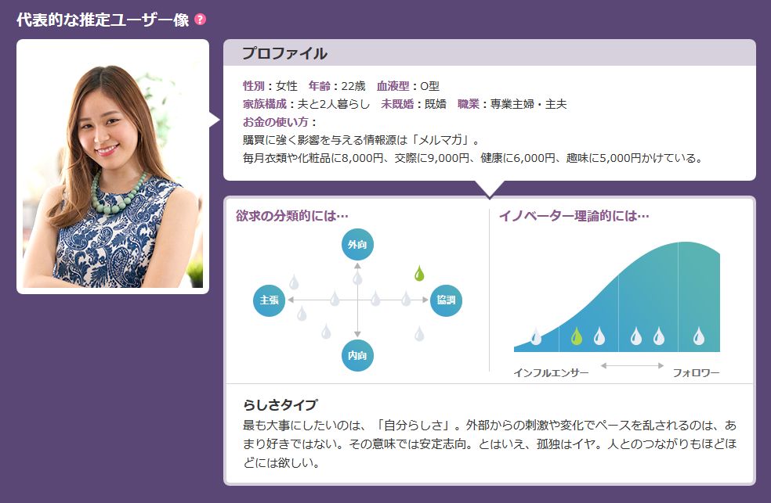The height and width of the screenshot is (503, 771).
Task: Click the フォロワー label
Action: coord(696,373)
